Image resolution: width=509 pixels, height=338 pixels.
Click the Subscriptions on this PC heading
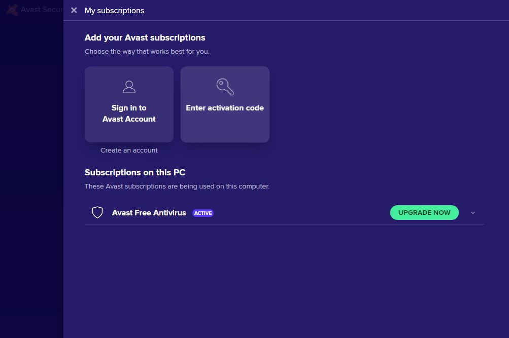pyautogui.click(x=135, y=172)
